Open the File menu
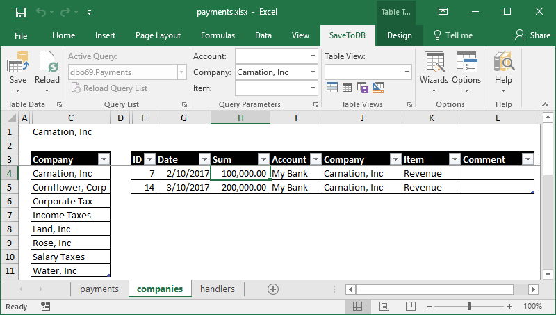 [x=21, y=35]
